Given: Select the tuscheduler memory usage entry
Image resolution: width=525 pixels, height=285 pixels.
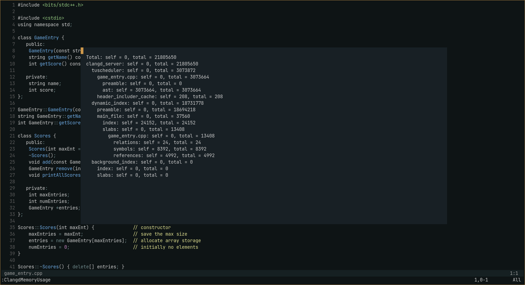Looking at the screenshot, I should point(143,70).
